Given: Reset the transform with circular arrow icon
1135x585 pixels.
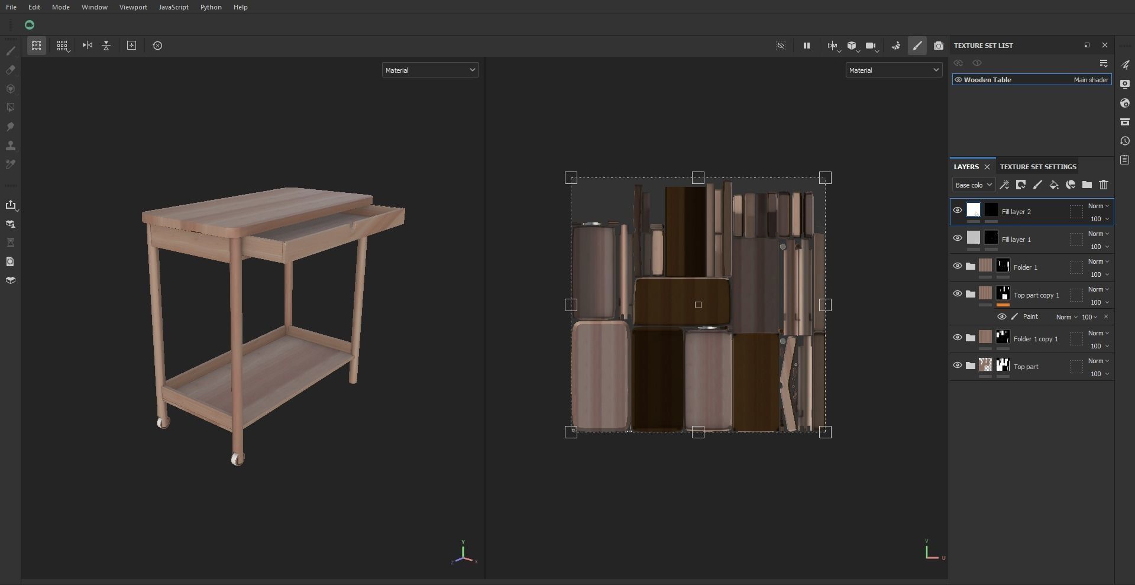Looking at the screenshot, I should click(x=157, y=46).
